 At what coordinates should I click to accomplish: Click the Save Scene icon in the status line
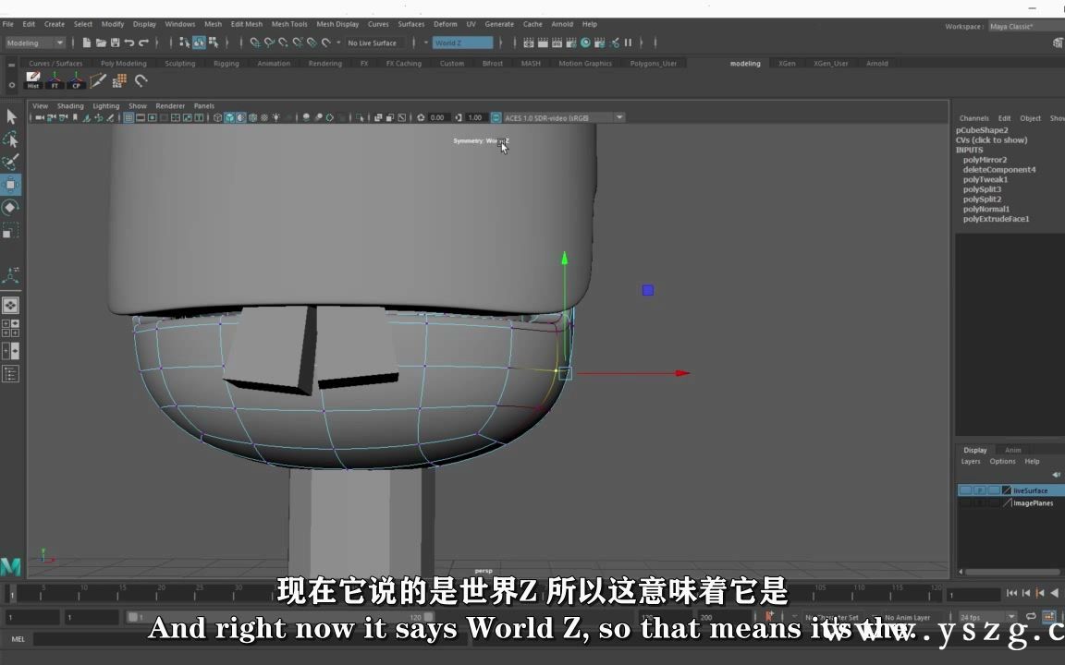tap(115, 42)
